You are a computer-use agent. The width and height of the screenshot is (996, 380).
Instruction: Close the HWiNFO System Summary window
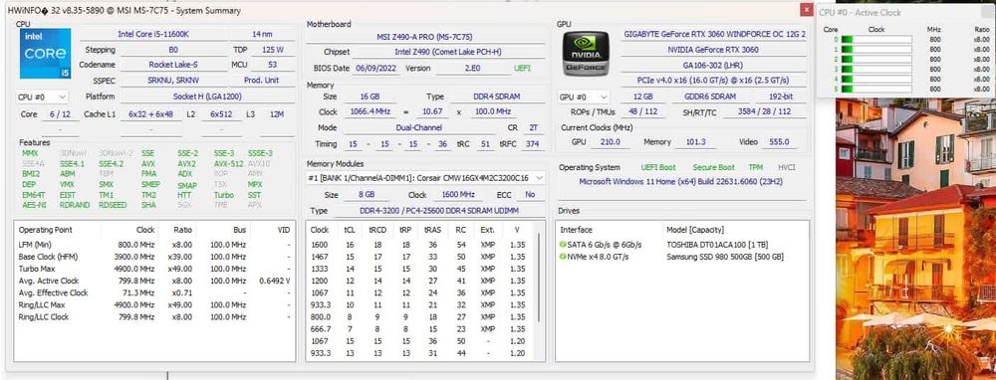[806, 10]
